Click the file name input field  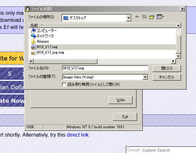point(105,68)
